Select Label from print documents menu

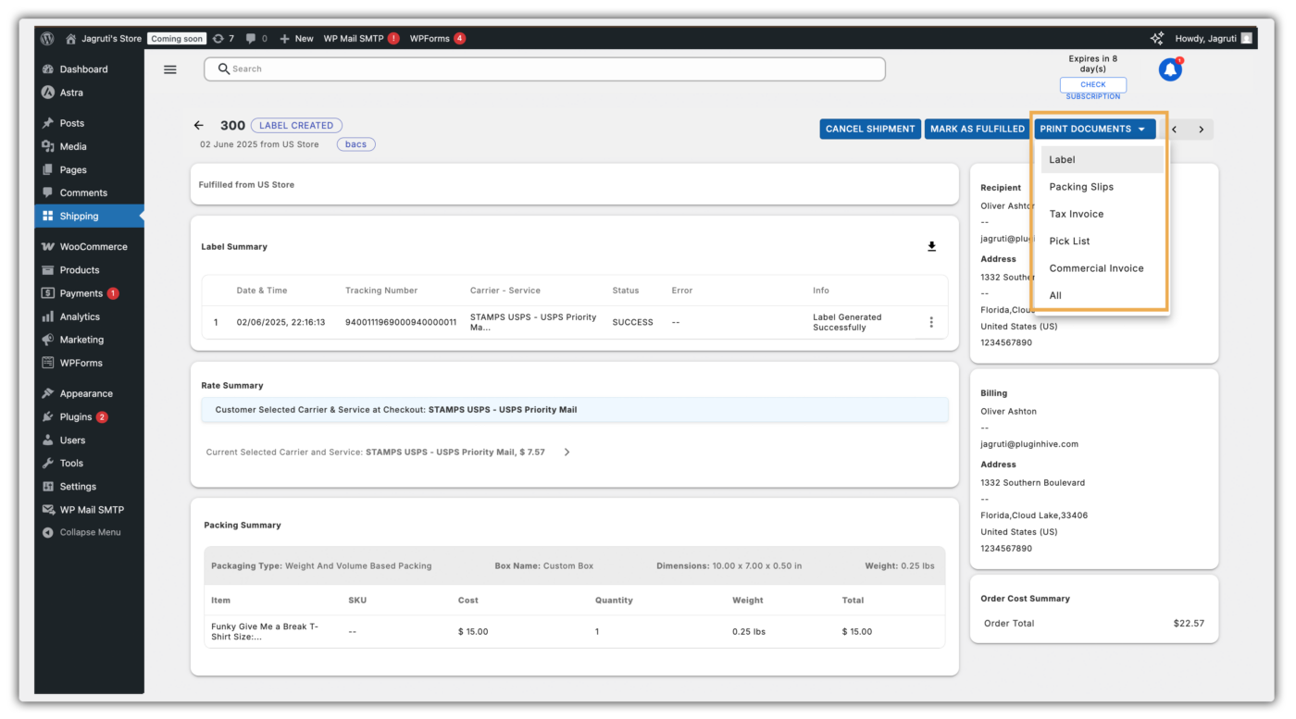click(x=1102, y=159)
